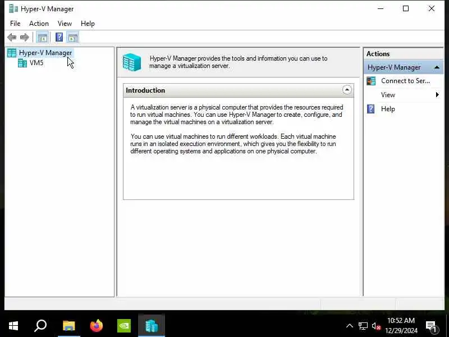Image resolution: width=449 pixels, height=337 pixels.
Task: Open the Windows Start menu
Action: [13, 326]
